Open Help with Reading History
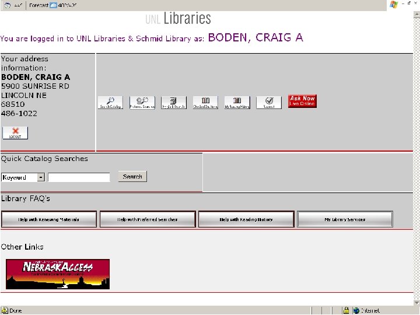Viewport: 420px width, 315px height. [246, 219]
